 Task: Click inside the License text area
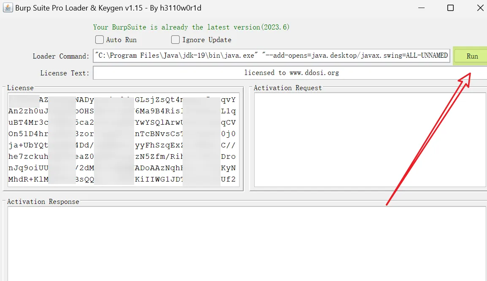coord(124,139)
